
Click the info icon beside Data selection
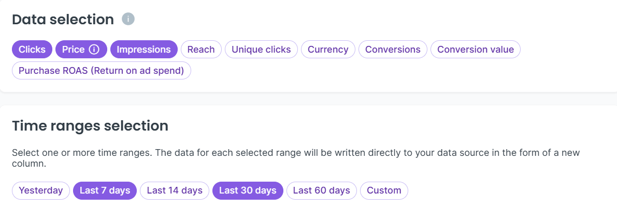point(128,20)
